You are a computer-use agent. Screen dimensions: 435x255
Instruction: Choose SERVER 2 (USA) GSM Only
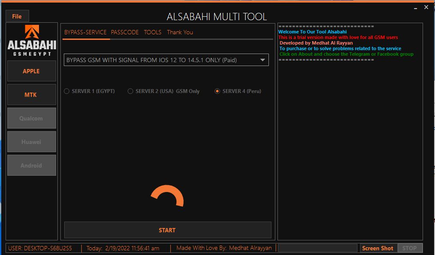(130, 91)
